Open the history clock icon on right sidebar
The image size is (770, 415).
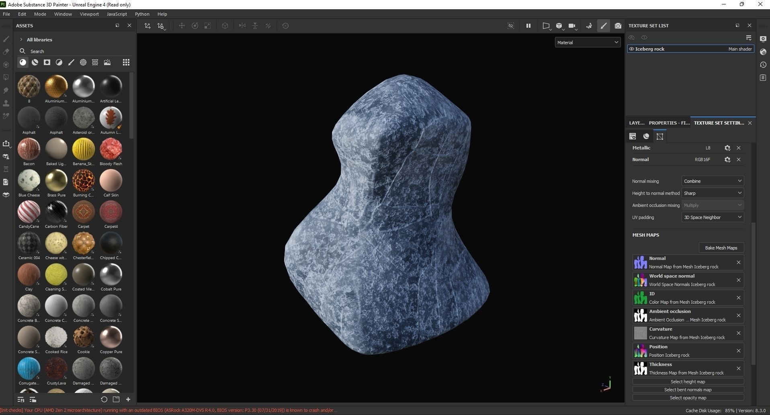[x=763, y=65]
